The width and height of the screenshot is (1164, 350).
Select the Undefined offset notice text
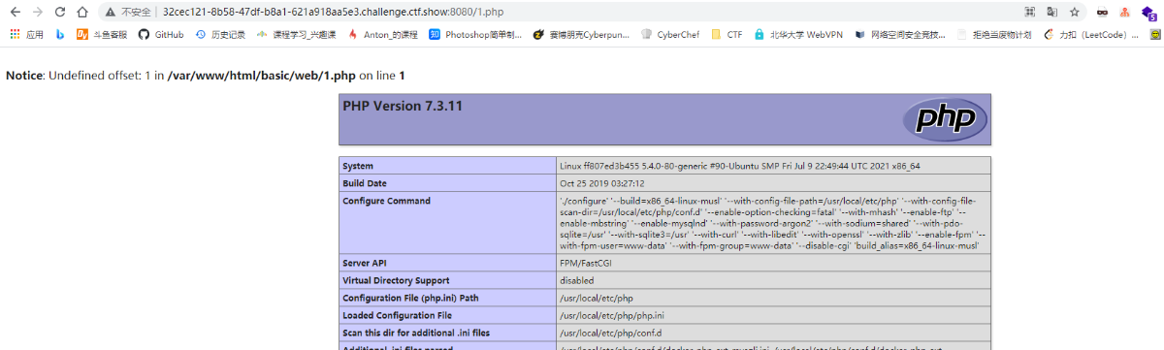click(206, 75)
